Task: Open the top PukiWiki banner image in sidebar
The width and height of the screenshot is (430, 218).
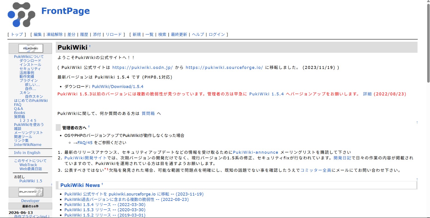Action: [x=31, y=48]
